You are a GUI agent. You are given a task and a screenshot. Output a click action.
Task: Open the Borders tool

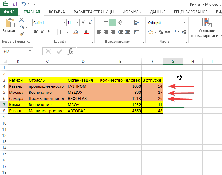point(62,32)
